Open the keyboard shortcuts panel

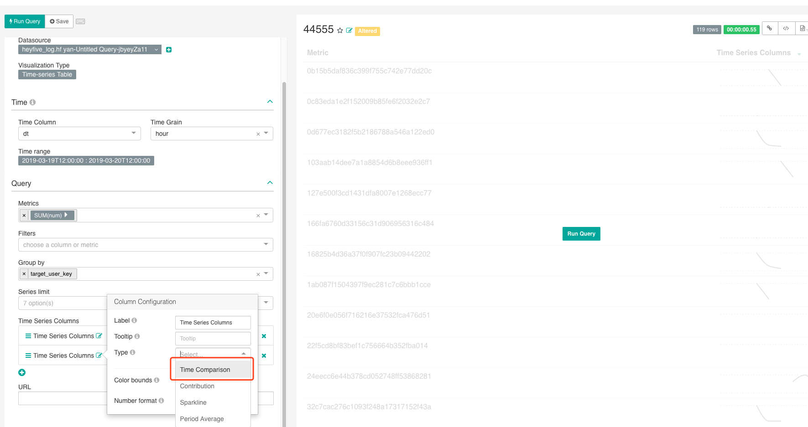80,21
